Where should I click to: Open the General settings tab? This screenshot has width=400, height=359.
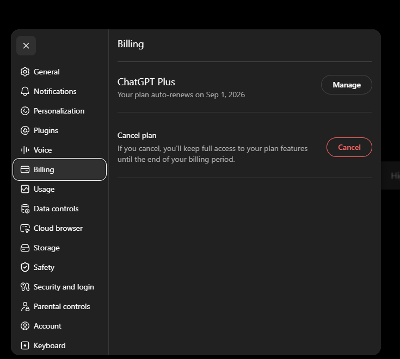(59, 72)
